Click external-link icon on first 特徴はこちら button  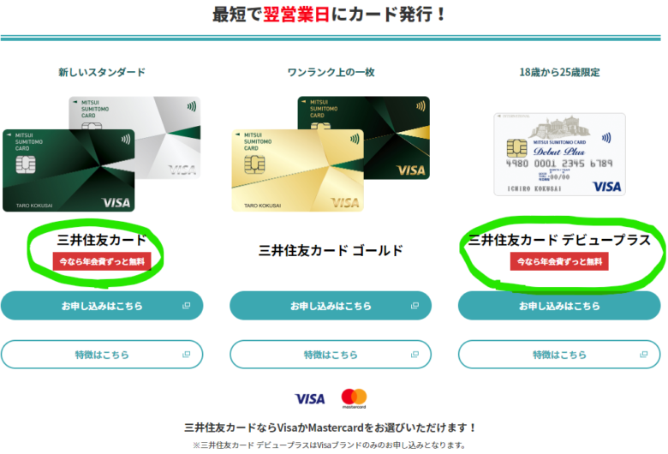(x=186, y=355)
